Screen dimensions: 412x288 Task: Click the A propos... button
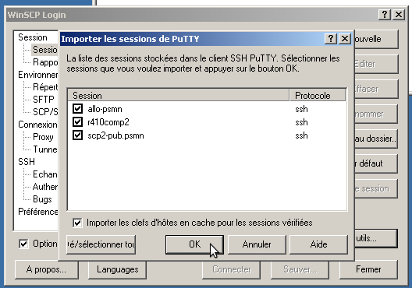[47, 269]
